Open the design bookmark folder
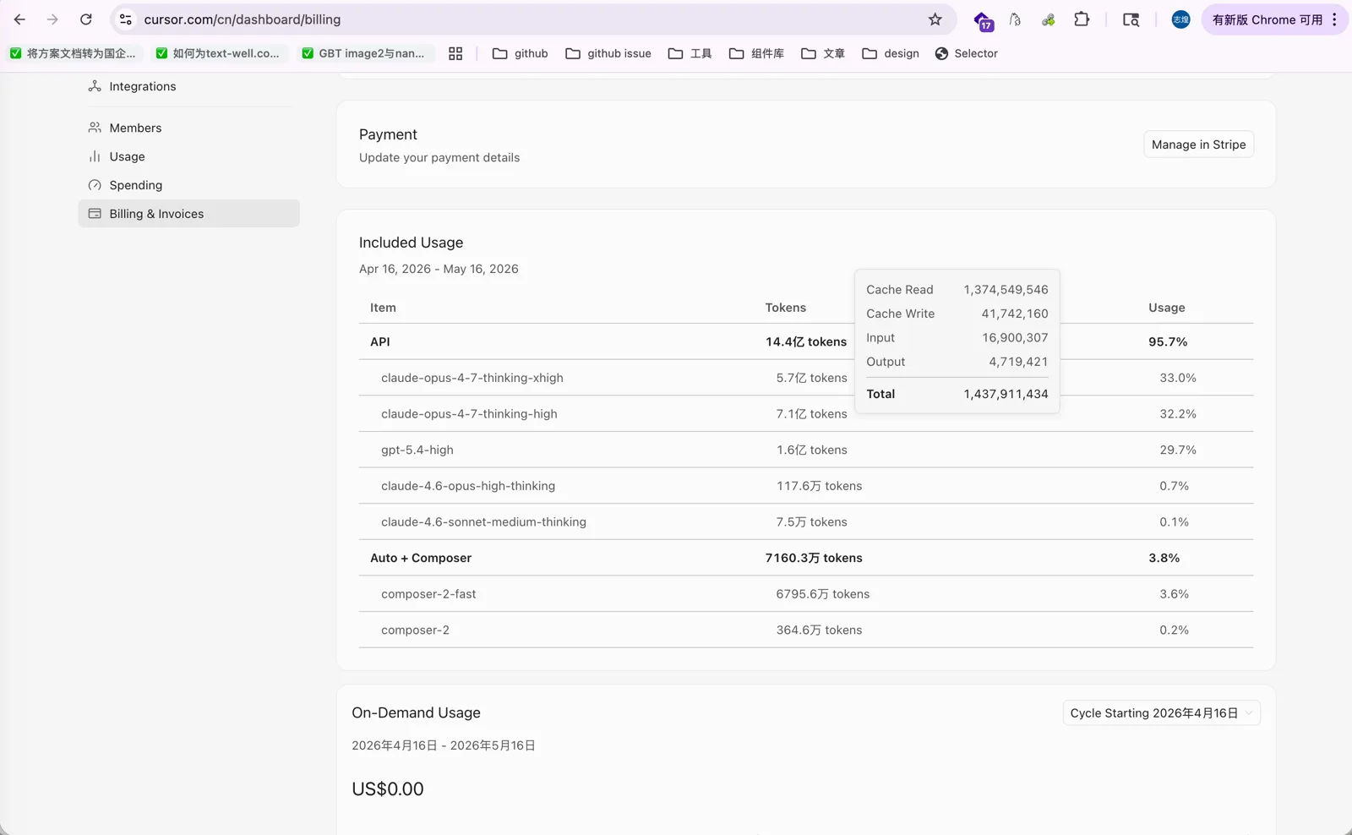 [891, 53]
